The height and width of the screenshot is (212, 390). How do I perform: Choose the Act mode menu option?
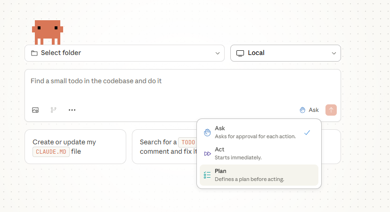pos(259,153)
